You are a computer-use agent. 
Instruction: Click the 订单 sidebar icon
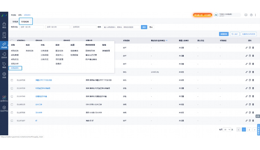(x=4, y=35)
